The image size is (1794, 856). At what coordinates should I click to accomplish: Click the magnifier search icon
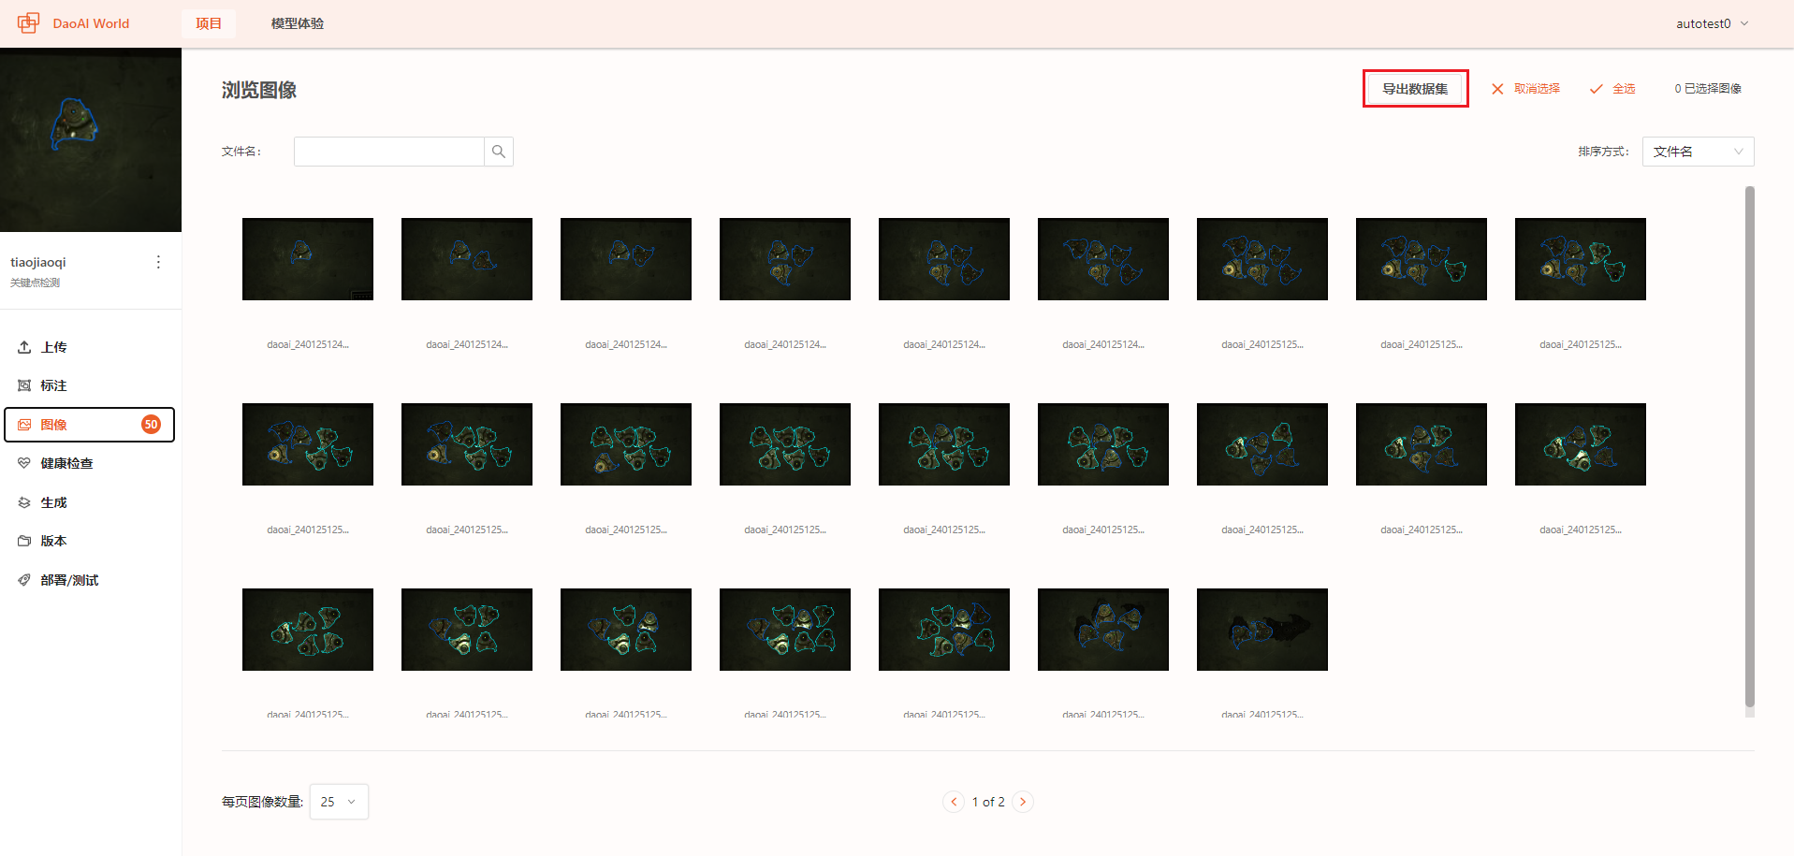[x=499, y=152]
